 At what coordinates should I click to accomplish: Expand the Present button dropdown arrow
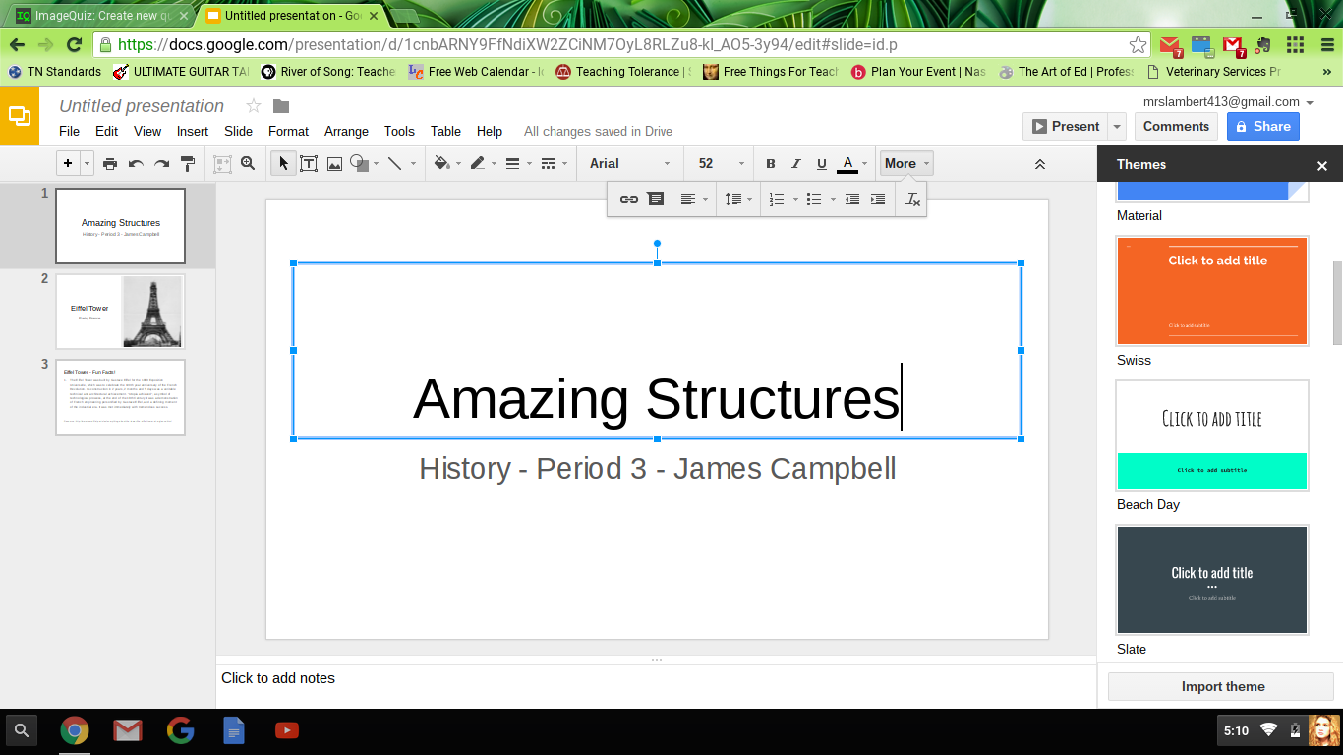[x=1117, y=127]
